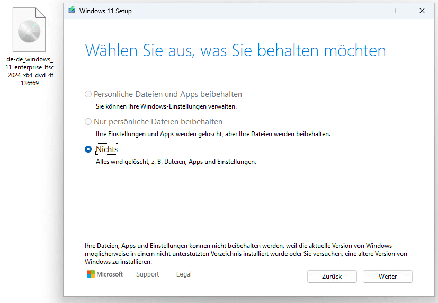Click the Windows 11 Setup title bar icon
The height and width of the screenshot is (303, 438).
click(72, 11)
